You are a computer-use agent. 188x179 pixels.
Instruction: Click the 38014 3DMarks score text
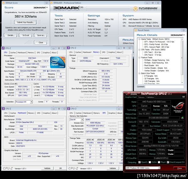[26, 16]
